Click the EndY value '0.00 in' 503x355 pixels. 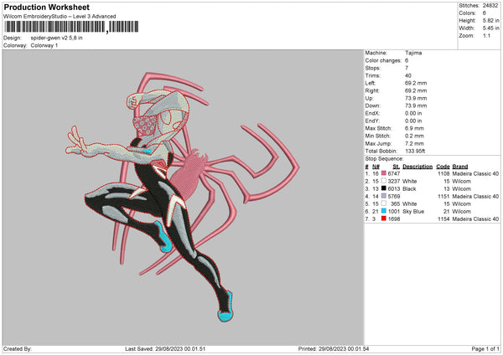pos(413,121)
